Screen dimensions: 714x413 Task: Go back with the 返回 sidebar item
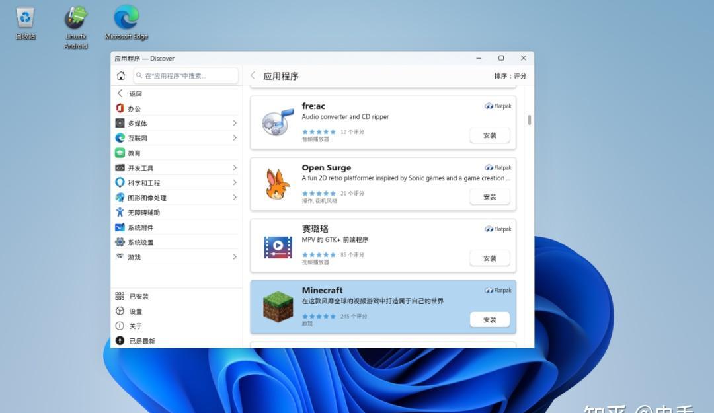177,93
